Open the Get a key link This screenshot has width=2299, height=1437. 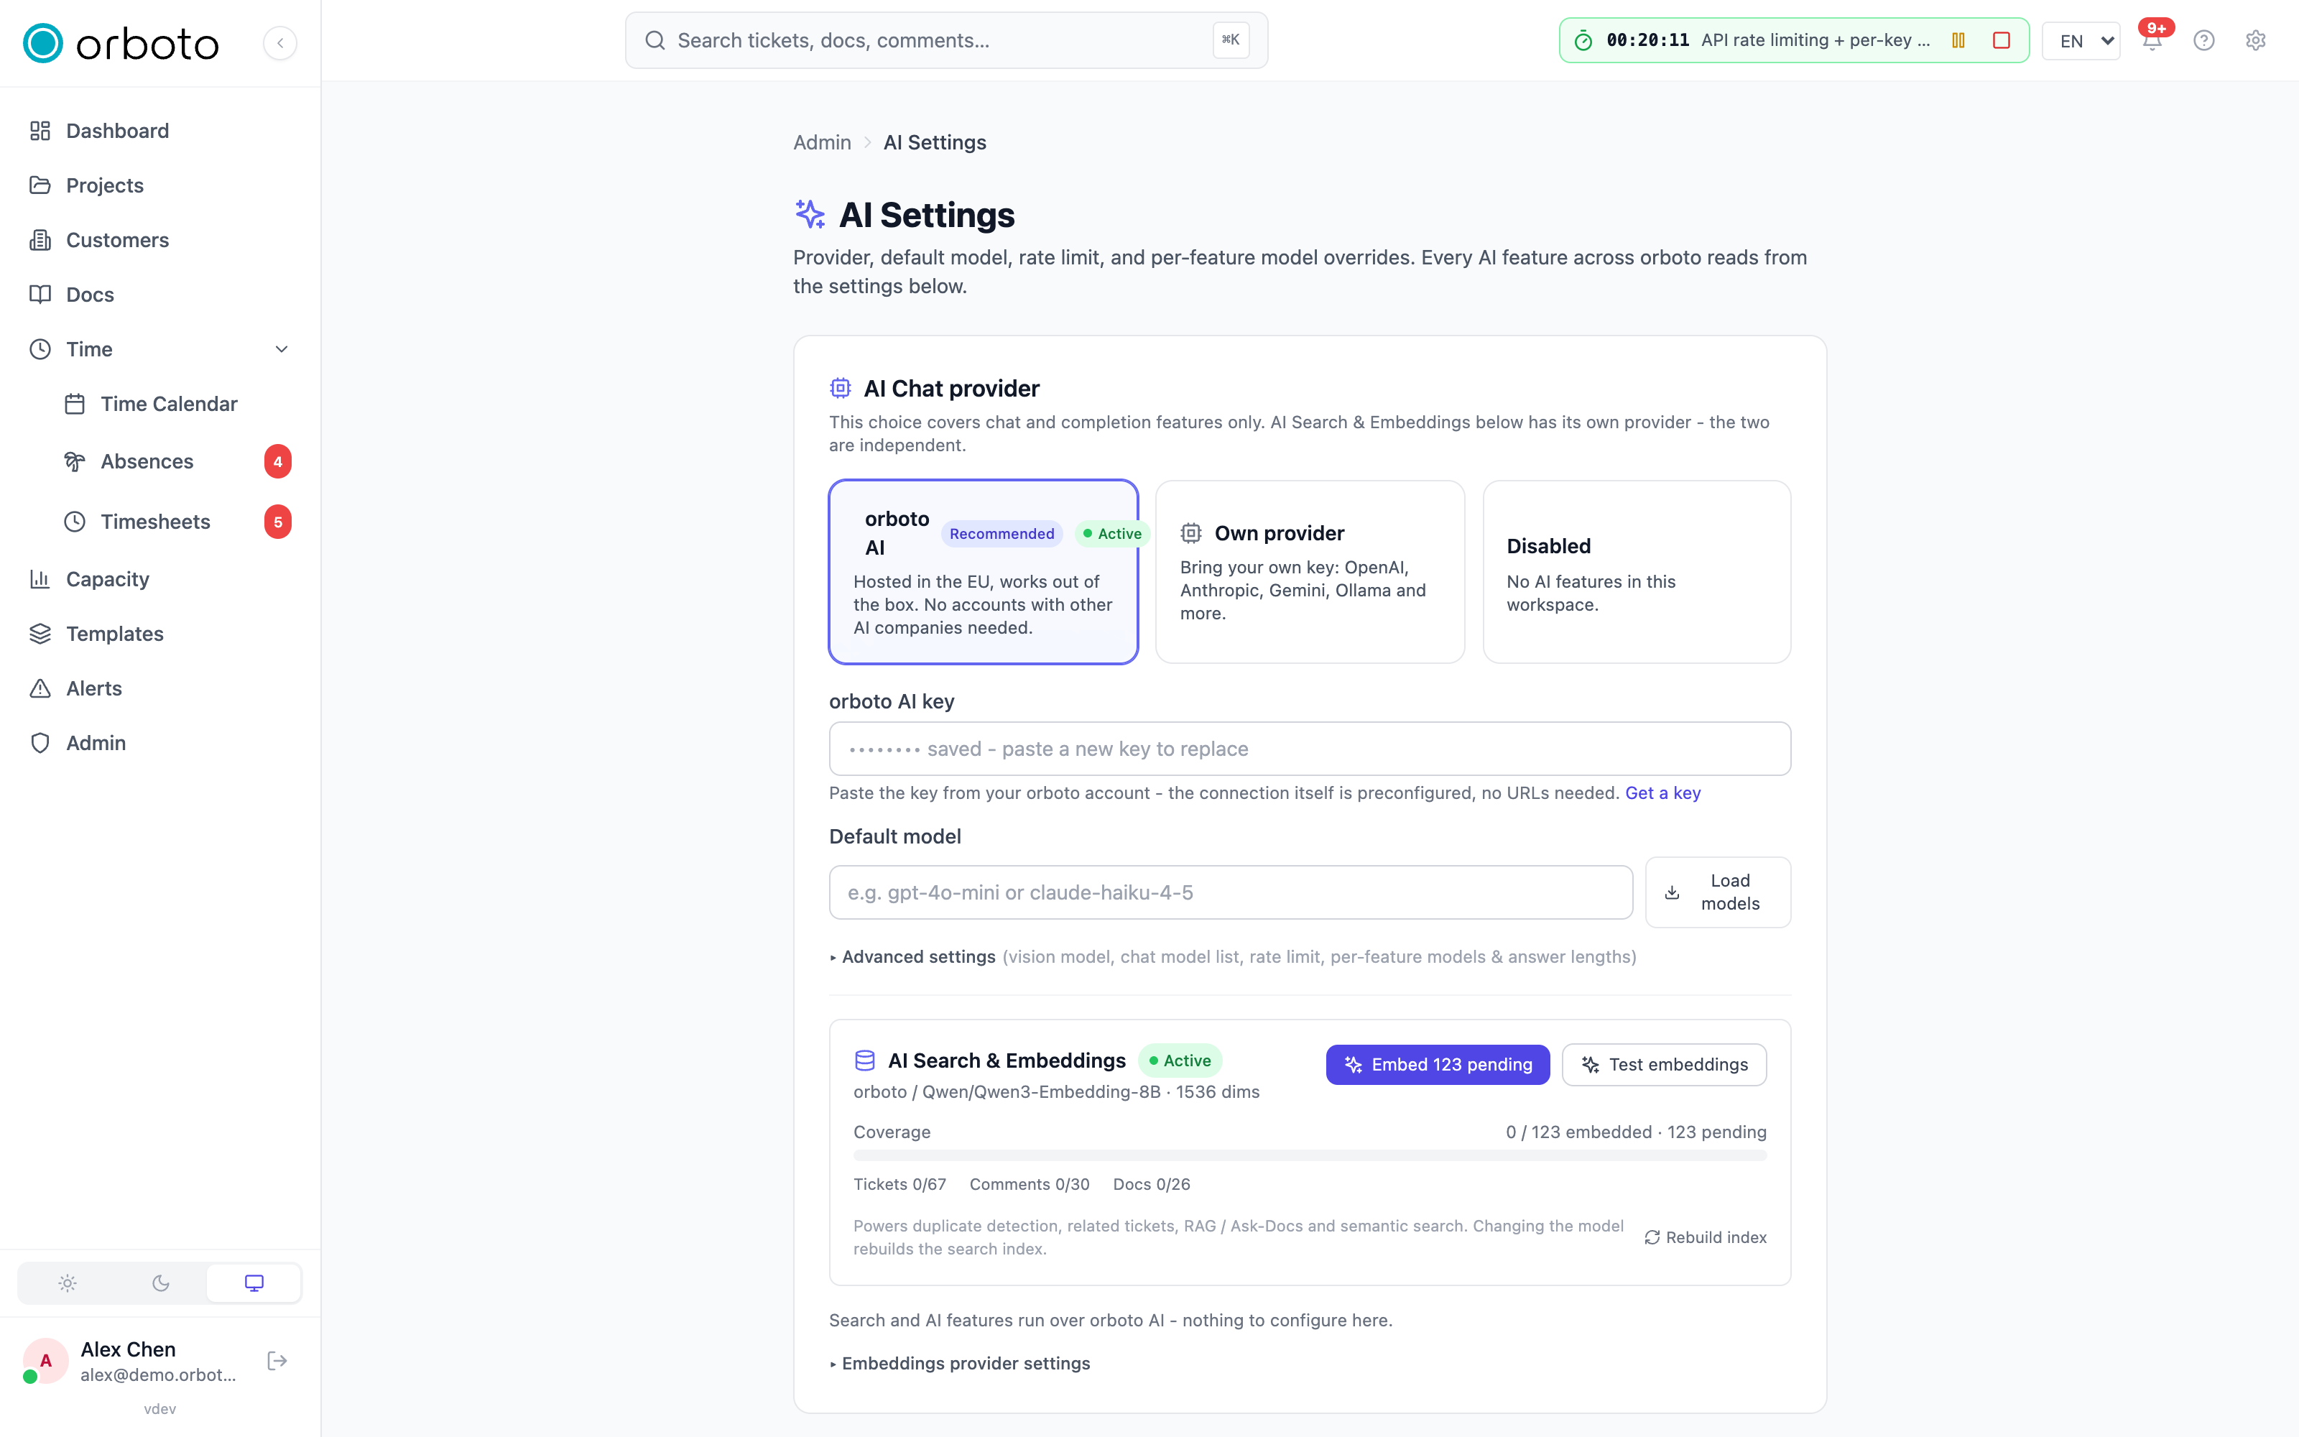pyautogui.click(x=1662, y=793)
